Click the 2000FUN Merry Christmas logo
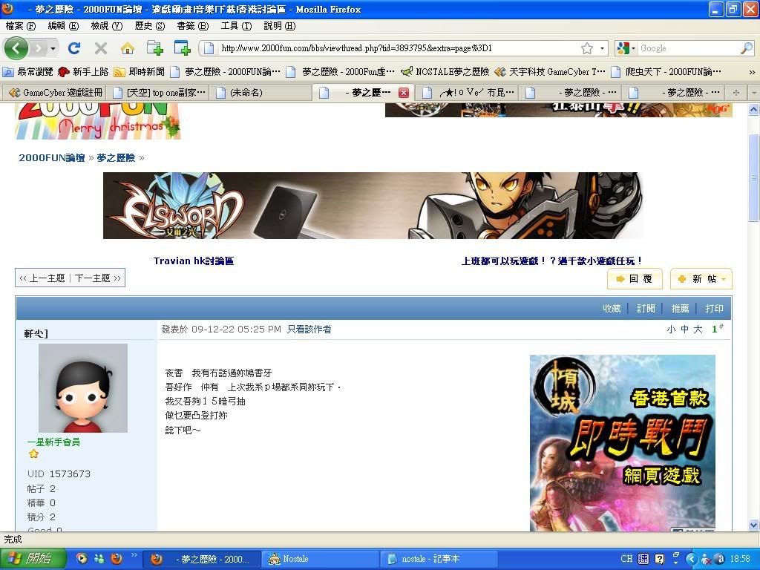The width and height of the screenshot is (760, 570). (97, 121)
